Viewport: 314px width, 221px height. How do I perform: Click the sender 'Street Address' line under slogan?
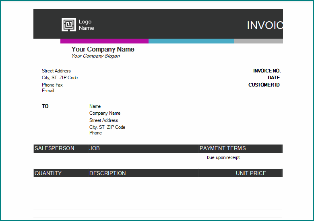click(x=56, y=71)
